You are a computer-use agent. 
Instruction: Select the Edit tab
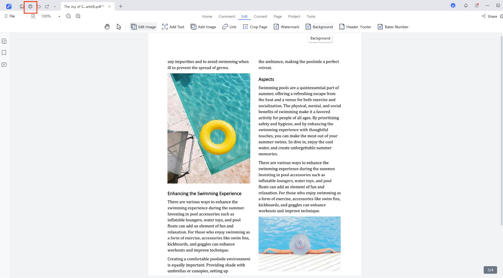244,16
